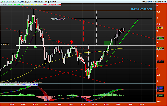Click the 2012 year on time axis
The image size is (167, 106).
coord(82,104)
